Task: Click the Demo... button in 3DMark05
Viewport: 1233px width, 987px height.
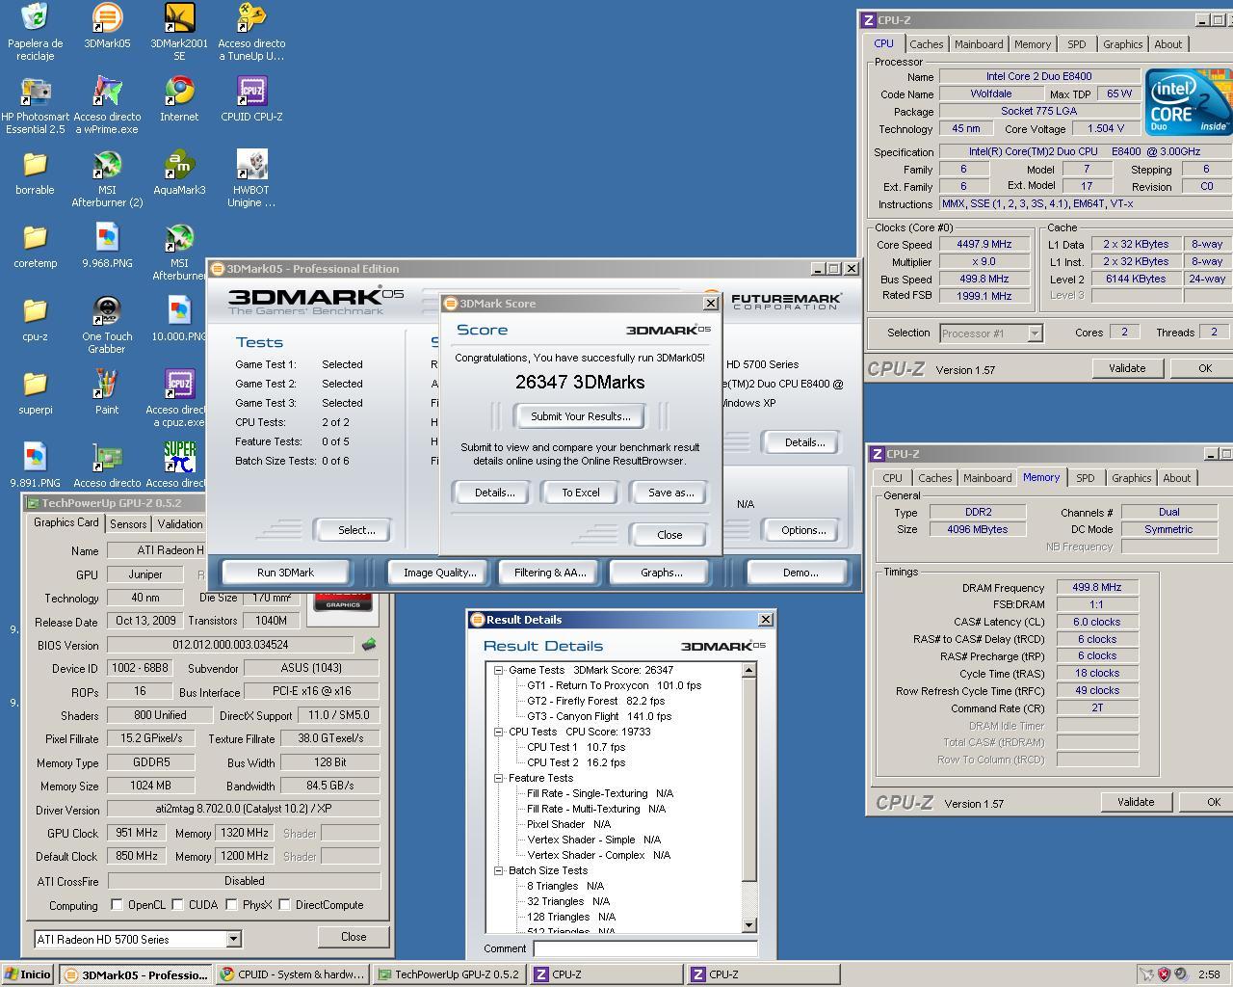Action: (x=800, y=573)
